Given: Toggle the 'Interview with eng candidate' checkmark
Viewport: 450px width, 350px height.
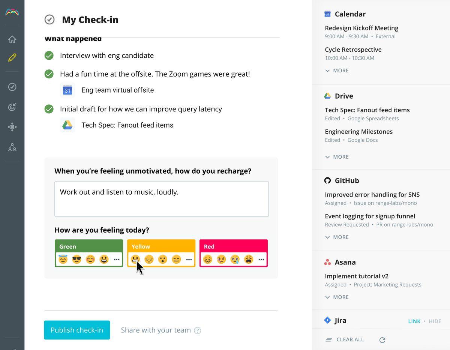Looking at the screenshot, I should coord(49,56).
